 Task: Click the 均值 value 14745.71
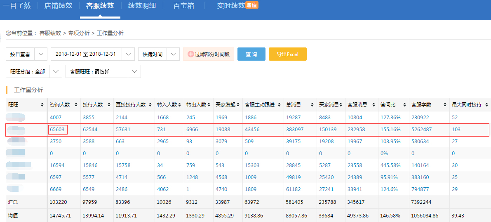point(60,216)
